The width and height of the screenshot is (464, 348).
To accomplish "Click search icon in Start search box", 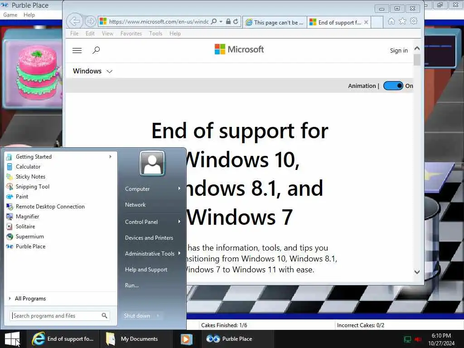I will pyautogui.click(x=104, y=316).
